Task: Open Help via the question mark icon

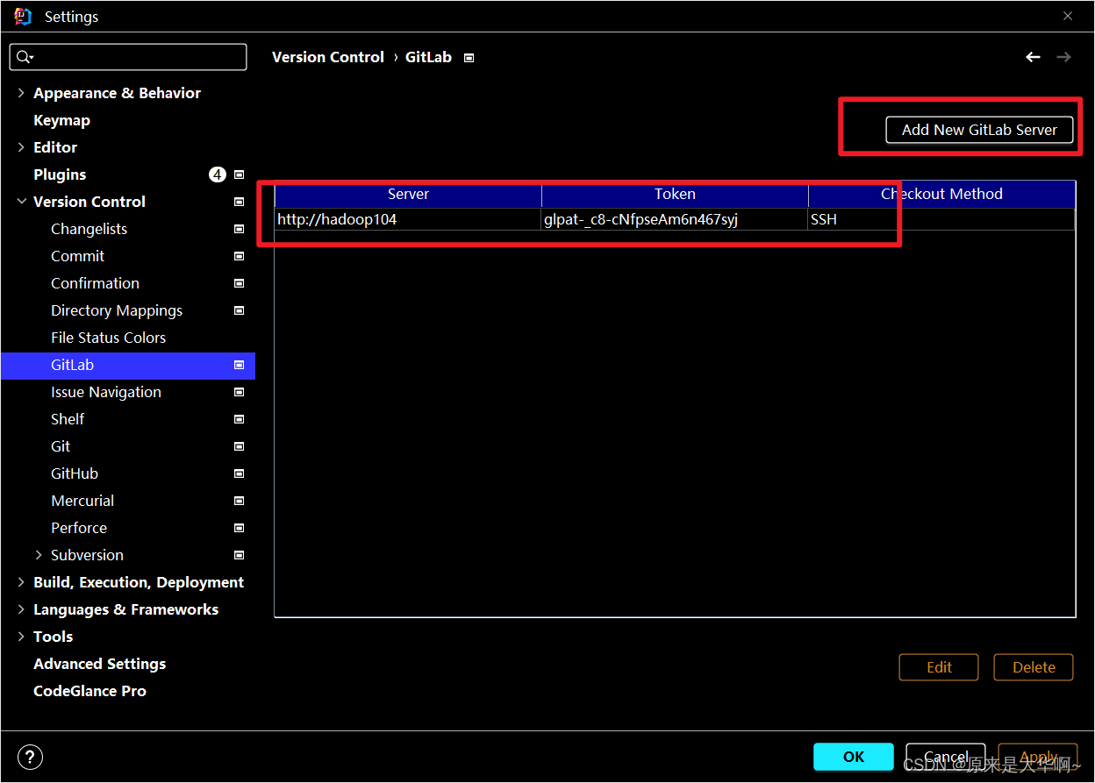Action: [30, 757]
